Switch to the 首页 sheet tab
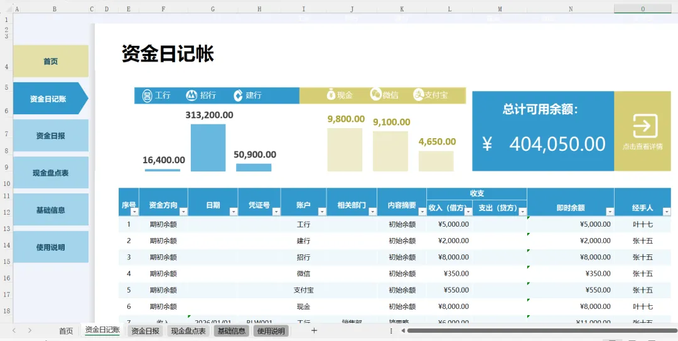678x341 pixels. 66,331
